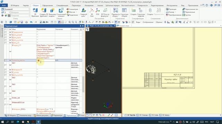The width and height of the screenshot is (222, 124).
Task: Switch to the 3D Модель ribbon tab
Action: click(15, 6)
